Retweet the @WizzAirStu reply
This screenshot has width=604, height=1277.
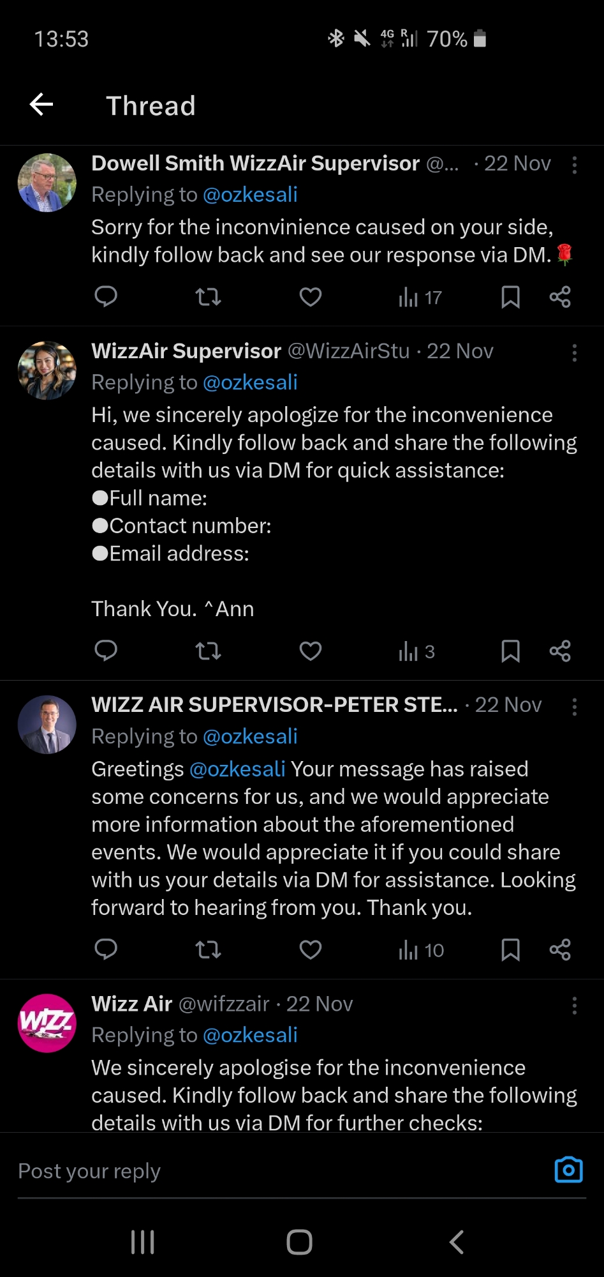pos(208,651)
